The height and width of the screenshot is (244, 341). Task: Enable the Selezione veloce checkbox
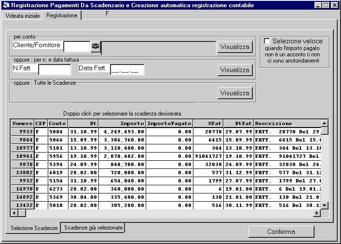[267, 41]
